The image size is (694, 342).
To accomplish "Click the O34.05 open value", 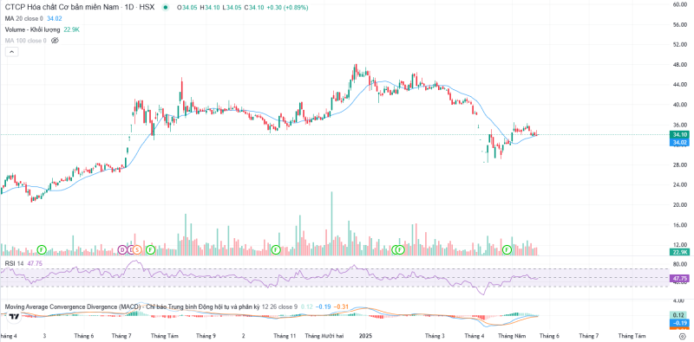I will pos(187,8).
